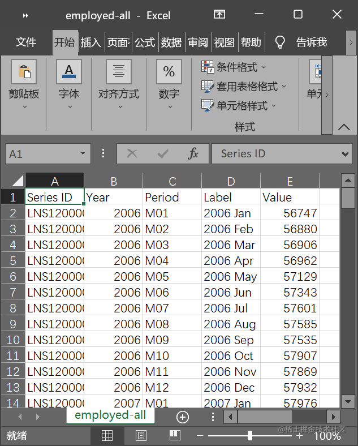Click the sheet tab bar options dots

point(213,417)
